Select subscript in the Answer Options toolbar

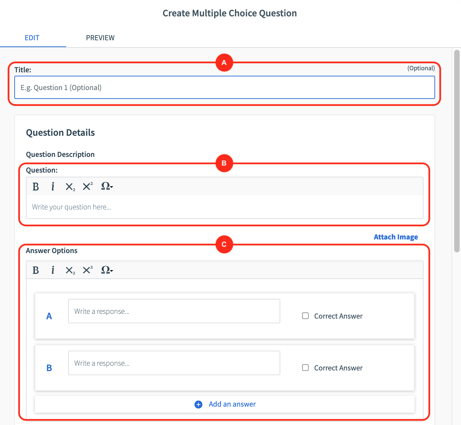coord(70,270)
